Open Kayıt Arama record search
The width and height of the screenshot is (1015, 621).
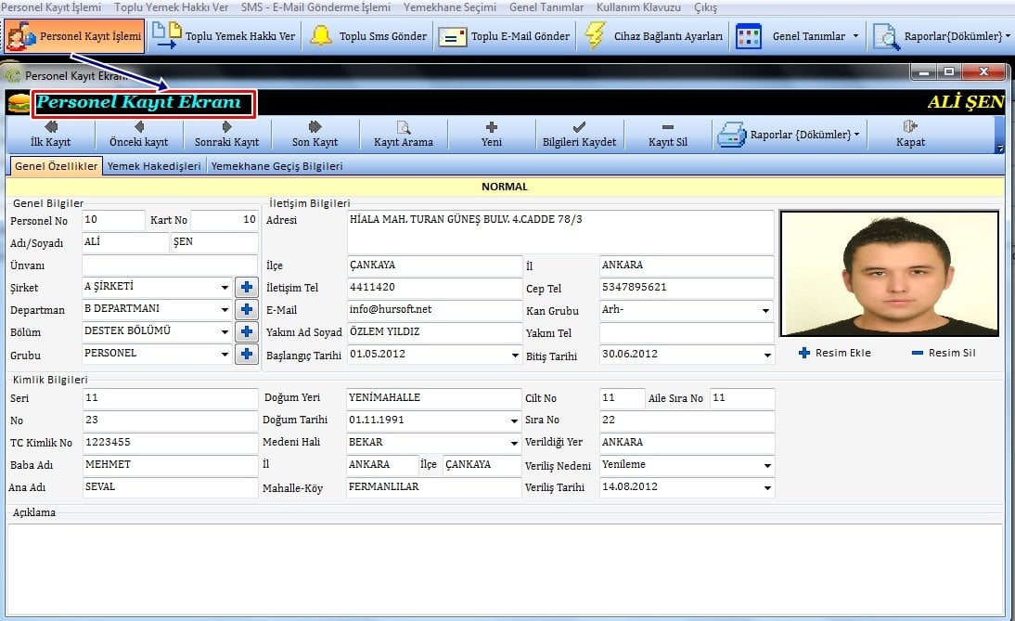point(404,135)
